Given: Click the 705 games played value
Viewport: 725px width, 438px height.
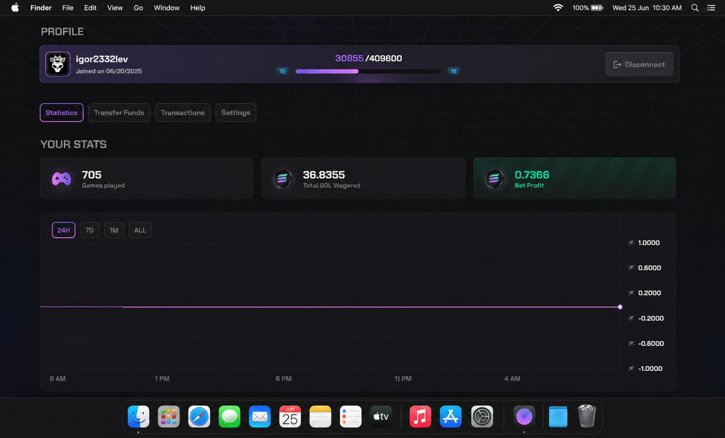Looking at the screenshot, I should (x=92, y=175).
